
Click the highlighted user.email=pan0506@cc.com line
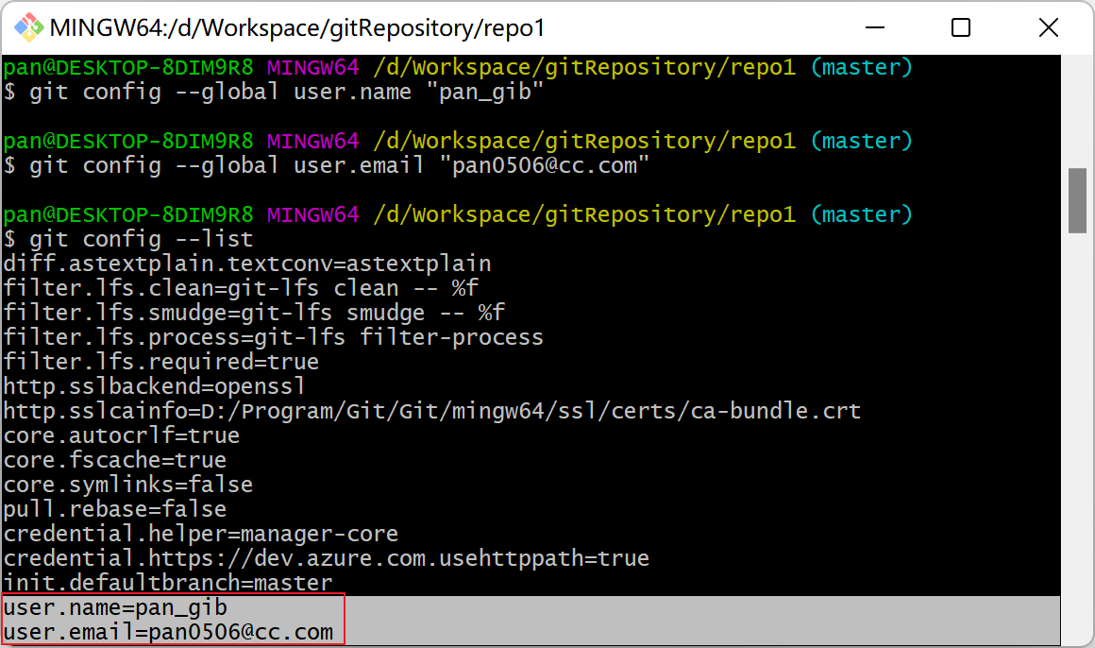pyautogui.click(x=168, y=632)
